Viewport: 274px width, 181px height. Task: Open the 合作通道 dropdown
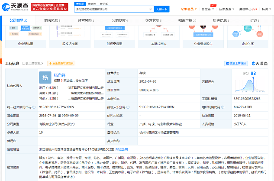click(226, 9)
